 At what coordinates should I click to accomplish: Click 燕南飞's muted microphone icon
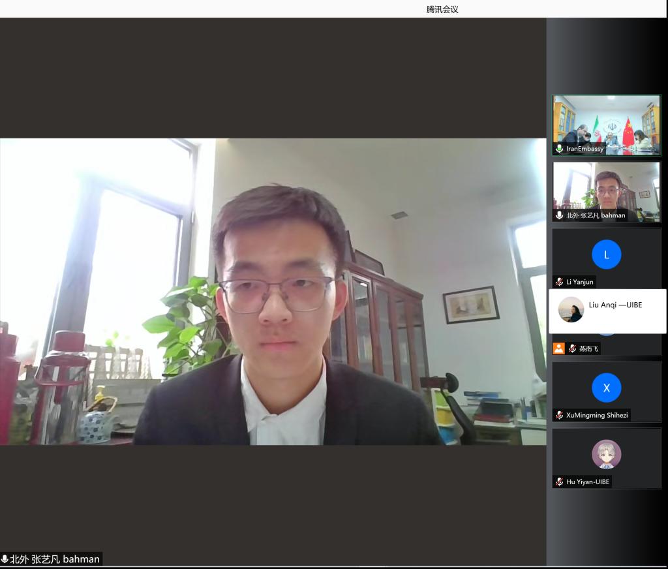pos(572,348)
